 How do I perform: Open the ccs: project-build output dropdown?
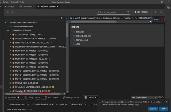tap(144, 97)
